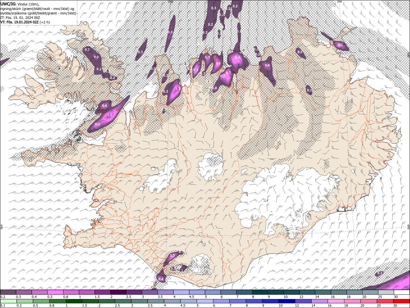Click the '15W' longitude label
410x308 pixels.
coord(340,2)
